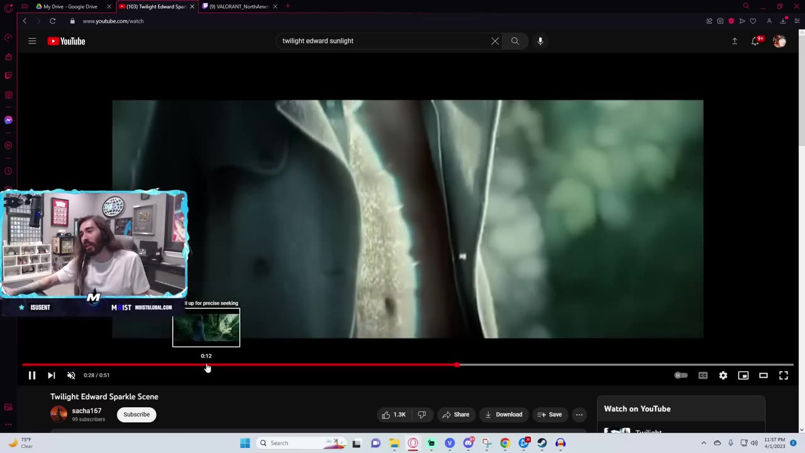Start voice search with microphone
The height and width of the screenshot is (453, 805).
(x=540, y=41)
